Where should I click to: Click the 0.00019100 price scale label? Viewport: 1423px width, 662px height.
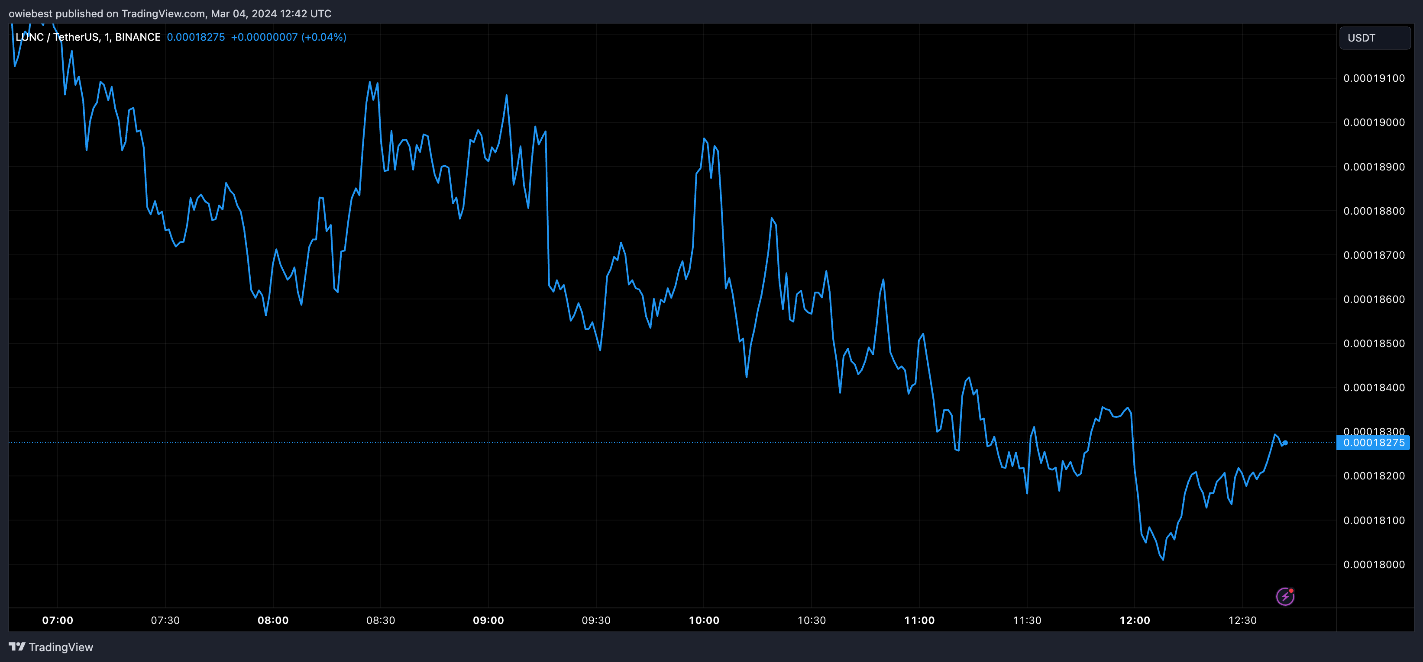pyautogui.click(x=1374, y=78)
